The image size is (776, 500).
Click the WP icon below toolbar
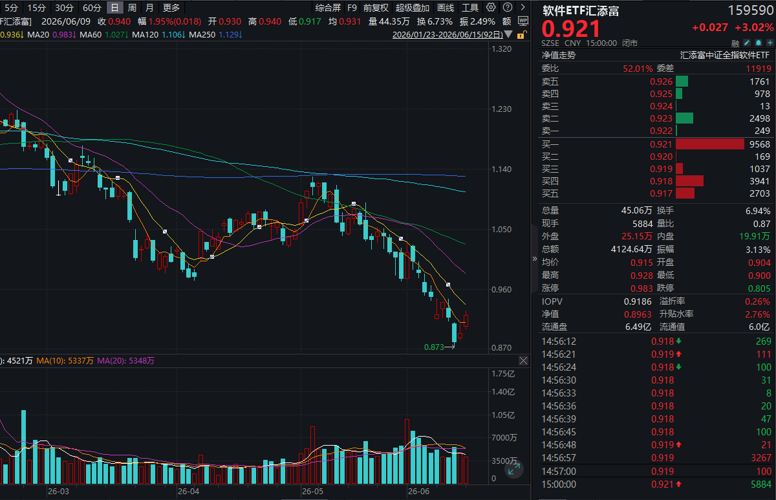pyautogui.click(x=523, y=21)
